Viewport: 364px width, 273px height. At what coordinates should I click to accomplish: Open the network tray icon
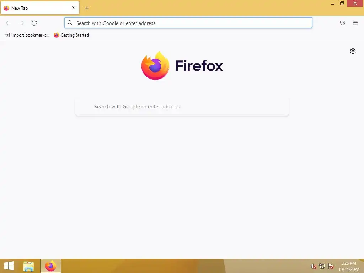coord(322,266)
